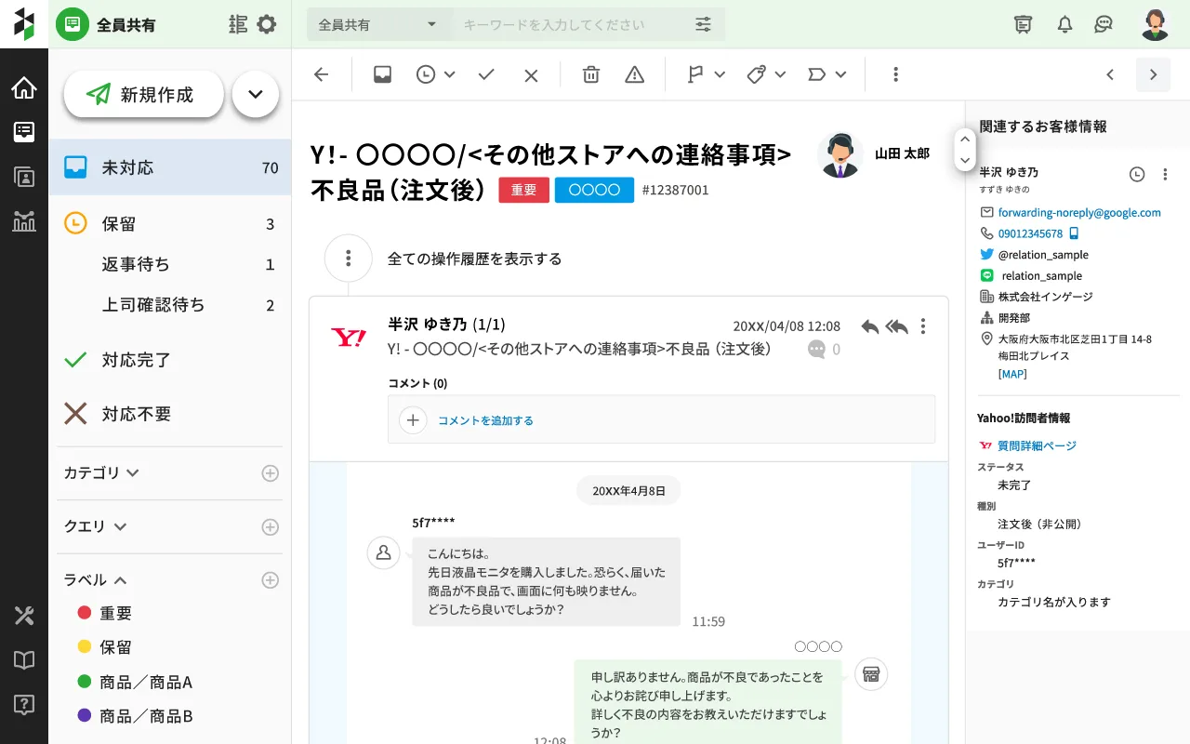Screen dimensions: 1190x744
Task: Select the red 重要 label
Action: tap(105, 613)
